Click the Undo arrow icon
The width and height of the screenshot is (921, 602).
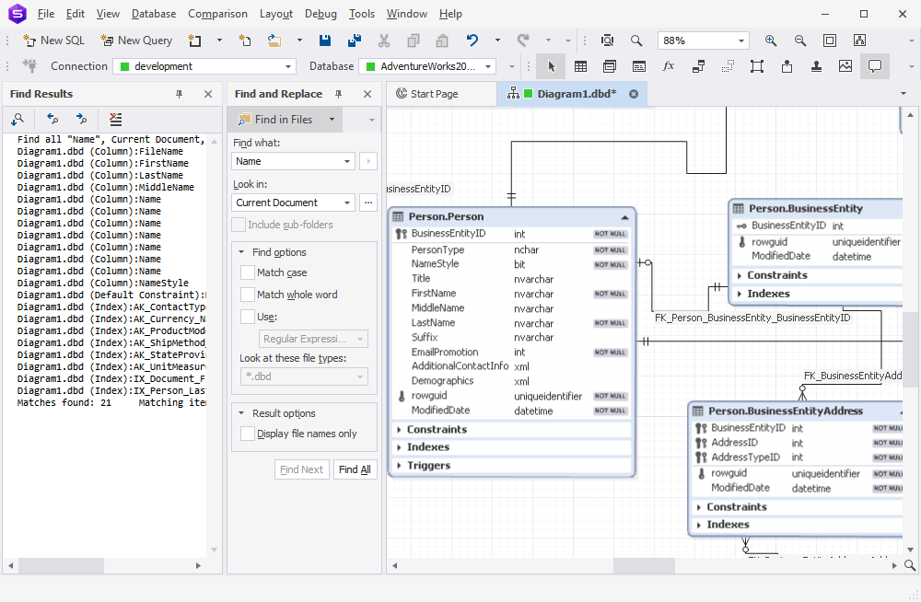click(472, 41)
